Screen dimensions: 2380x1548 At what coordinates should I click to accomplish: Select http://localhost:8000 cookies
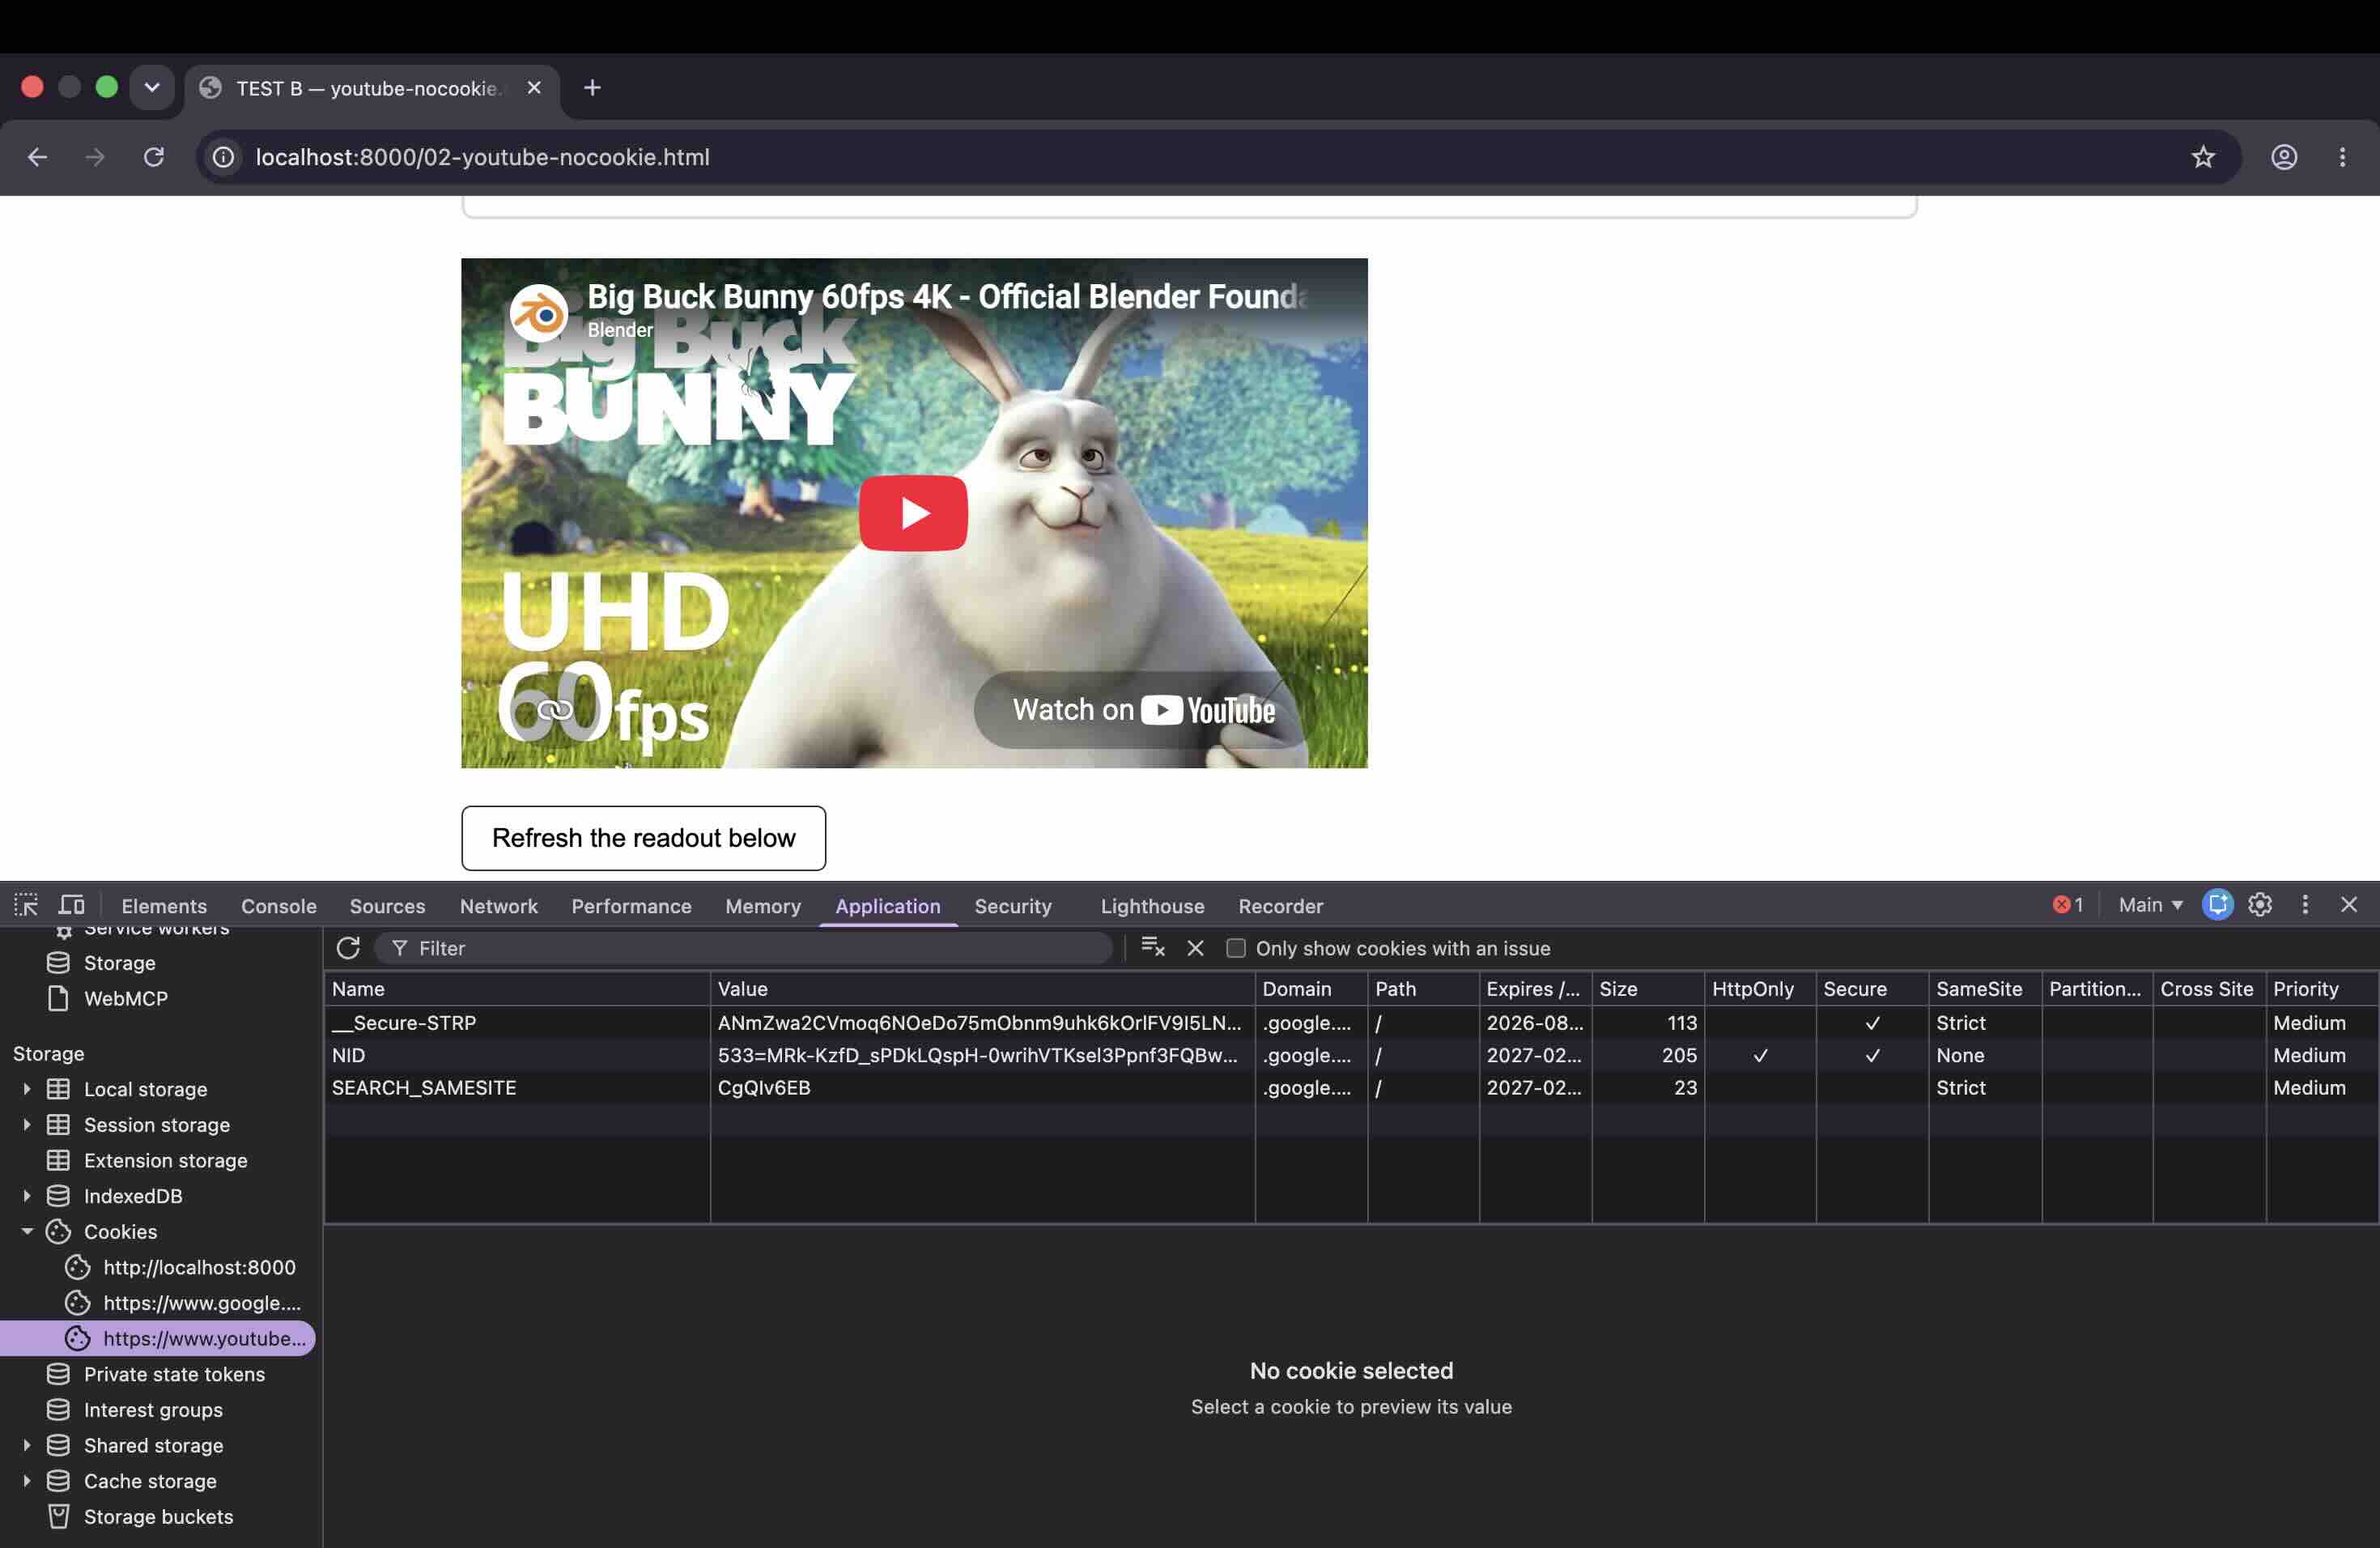199,1267
